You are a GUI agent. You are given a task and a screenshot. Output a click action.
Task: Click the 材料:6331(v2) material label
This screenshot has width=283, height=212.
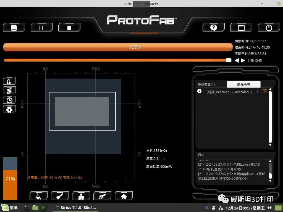(x=156, y=151)
